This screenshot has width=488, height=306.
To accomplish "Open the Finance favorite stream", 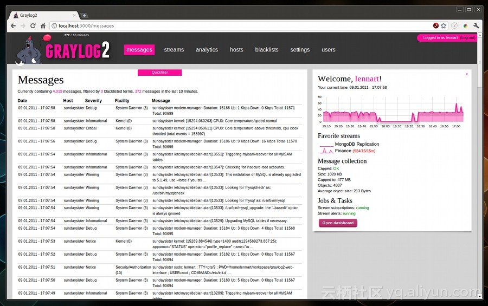I will [343, 151].
